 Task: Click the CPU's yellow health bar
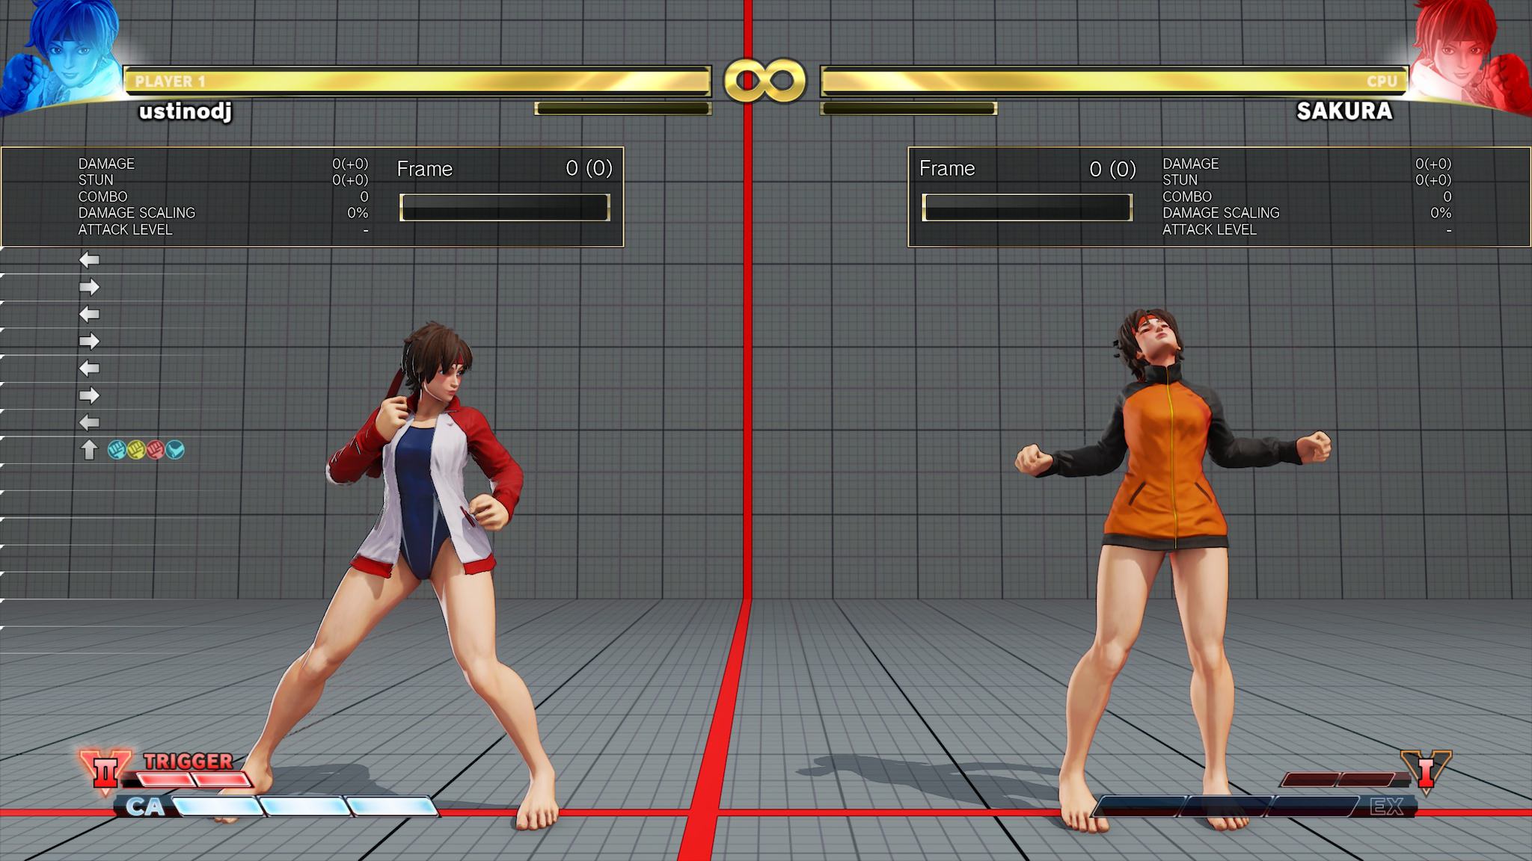1114,81
